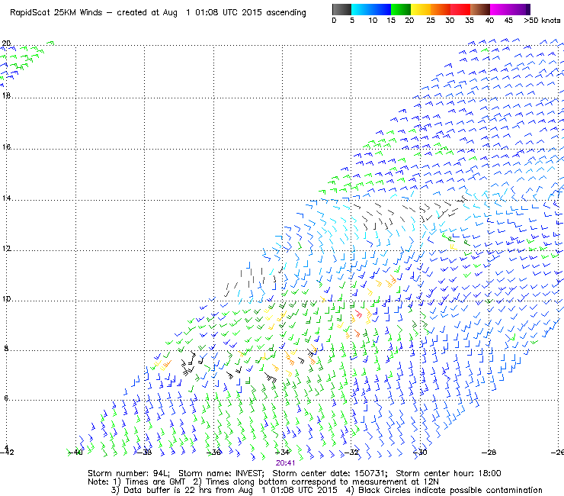This screenshot has width=564, height=496.
Task: Click the longitude label '-42'
Action: coord(7,452)
